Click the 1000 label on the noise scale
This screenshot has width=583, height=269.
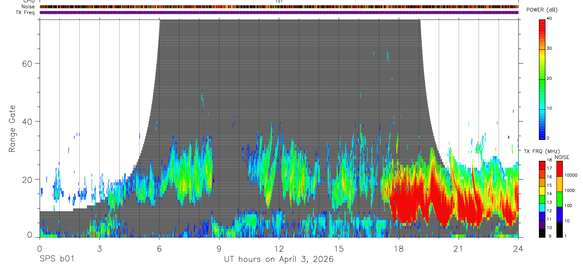[570, 190]
